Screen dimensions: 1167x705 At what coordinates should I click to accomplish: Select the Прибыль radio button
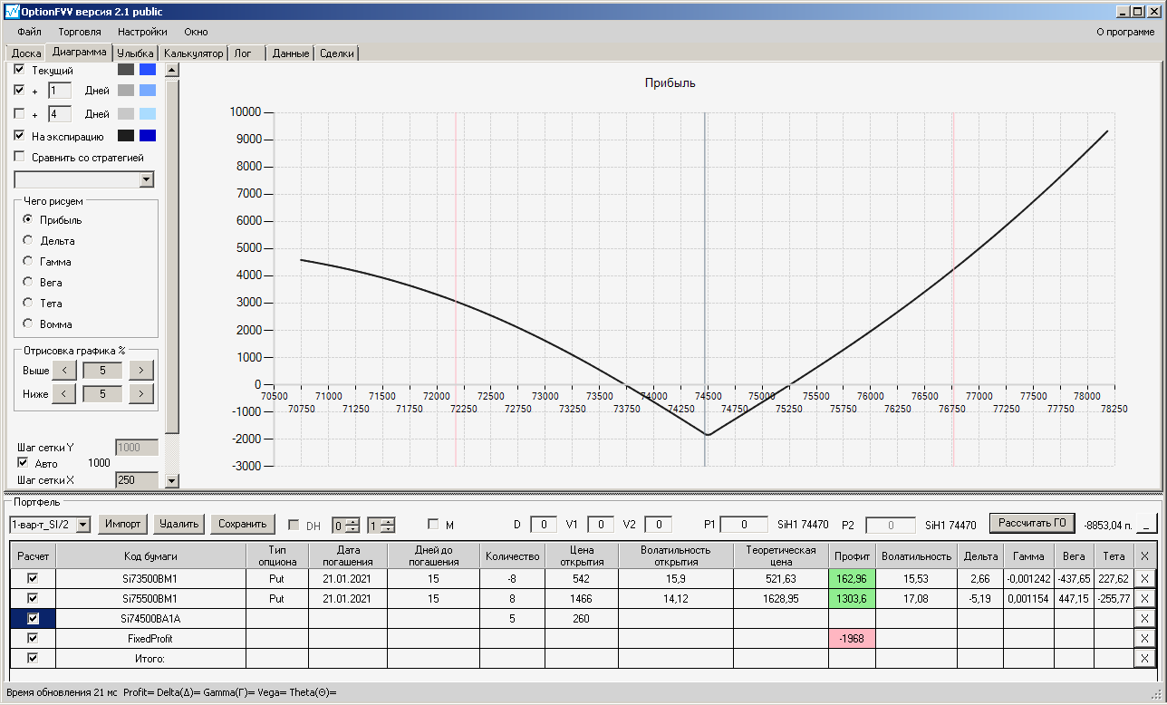pos(28,220)
